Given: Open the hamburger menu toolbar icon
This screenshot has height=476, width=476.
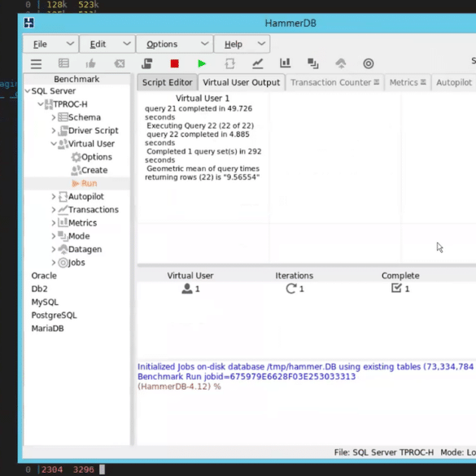Looking at the screenshot, I should tap(36, 63).
